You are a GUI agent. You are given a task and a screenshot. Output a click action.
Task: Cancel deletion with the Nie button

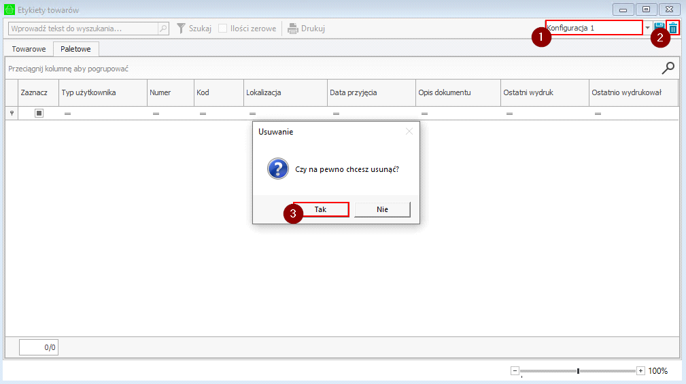382,209
